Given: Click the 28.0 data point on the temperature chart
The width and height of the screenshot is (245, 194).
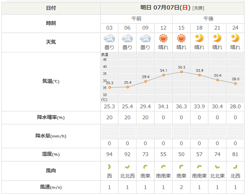Looking at the screenshot, I should (235, 83).
